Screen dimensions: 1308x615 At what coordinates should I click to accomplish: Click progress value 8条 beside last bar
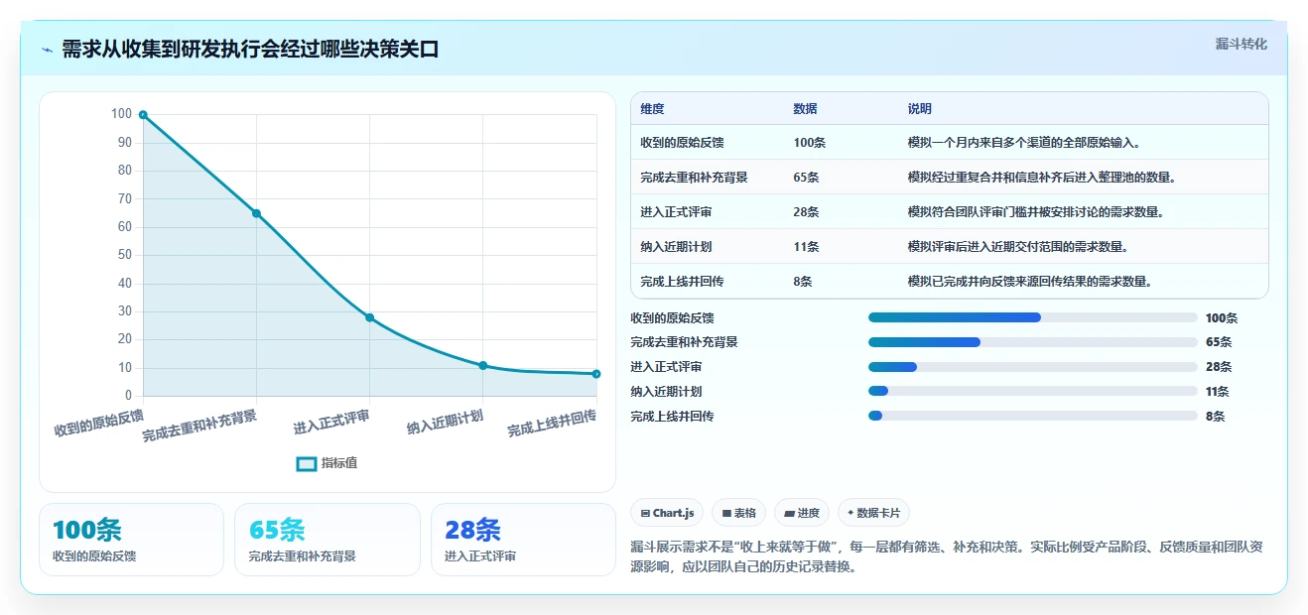(1216, 417)
